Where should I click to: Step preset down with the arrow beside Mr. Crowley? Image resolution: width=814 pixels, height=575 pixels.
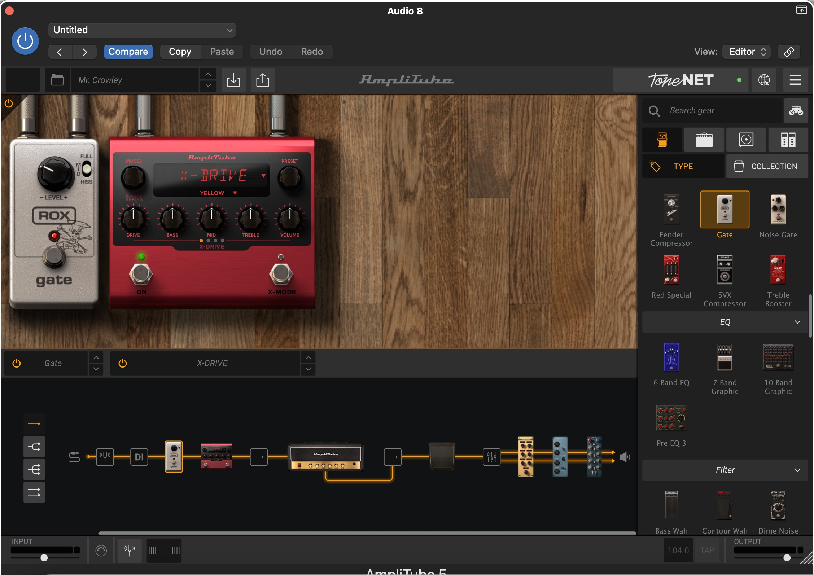(x=208, y=86)
